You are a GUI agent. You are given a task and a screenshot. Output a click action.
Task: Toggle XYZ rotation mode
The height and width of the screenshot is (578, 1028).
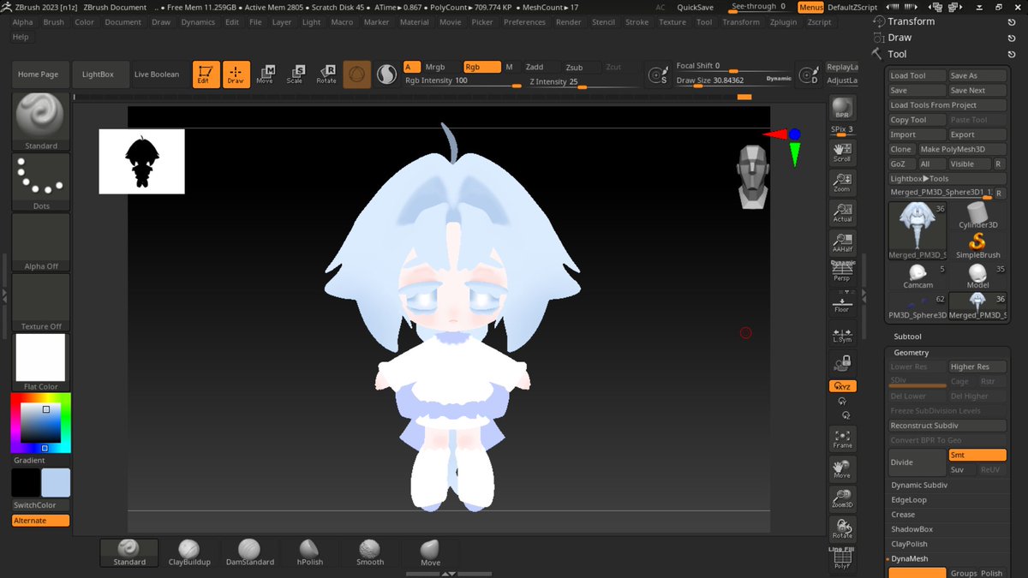pyautogui.click(x=842, y=386)
